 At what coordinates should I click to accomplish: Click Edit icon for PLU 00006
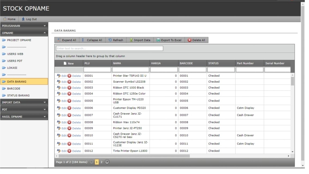coord(58,108)
